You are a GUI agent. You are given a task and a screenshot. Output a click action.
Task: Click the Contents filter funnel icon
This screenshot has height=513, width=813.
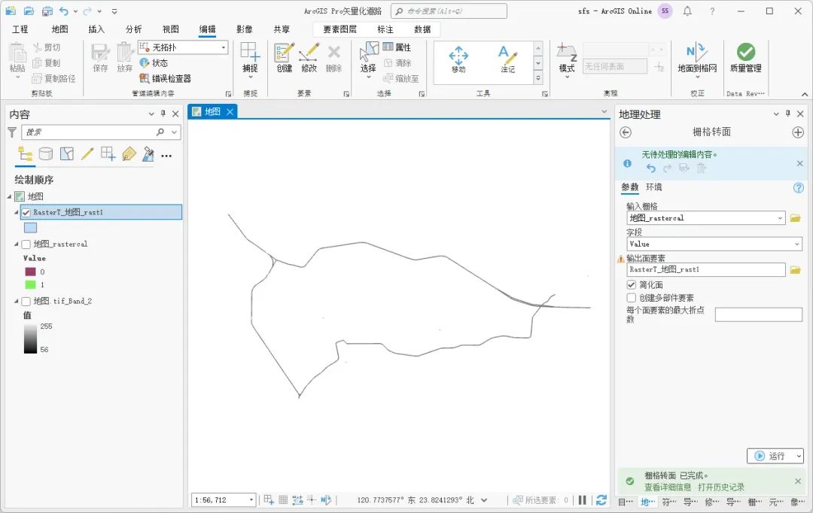point(12,132)
